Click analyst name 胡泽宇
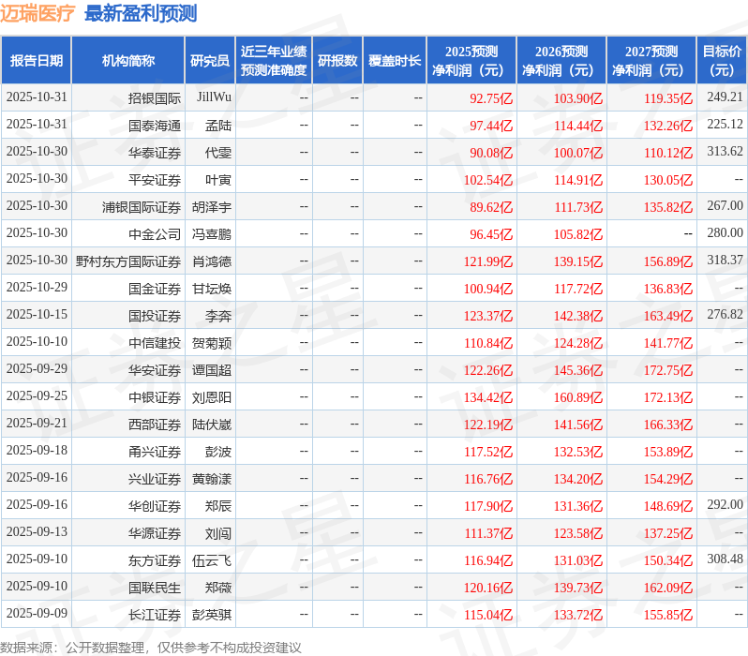 click(212, 207)
